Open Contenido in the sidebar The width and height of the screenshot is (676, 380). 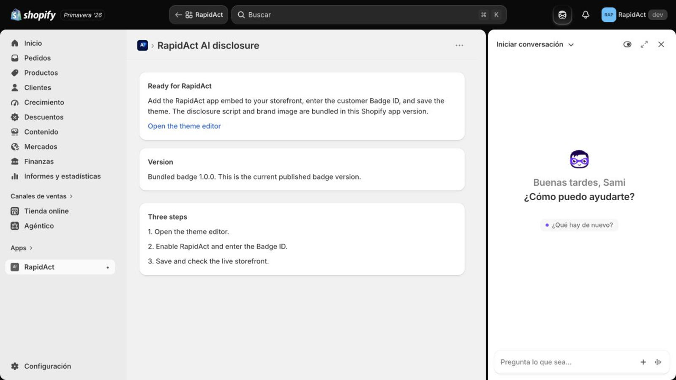pos(60,132)
